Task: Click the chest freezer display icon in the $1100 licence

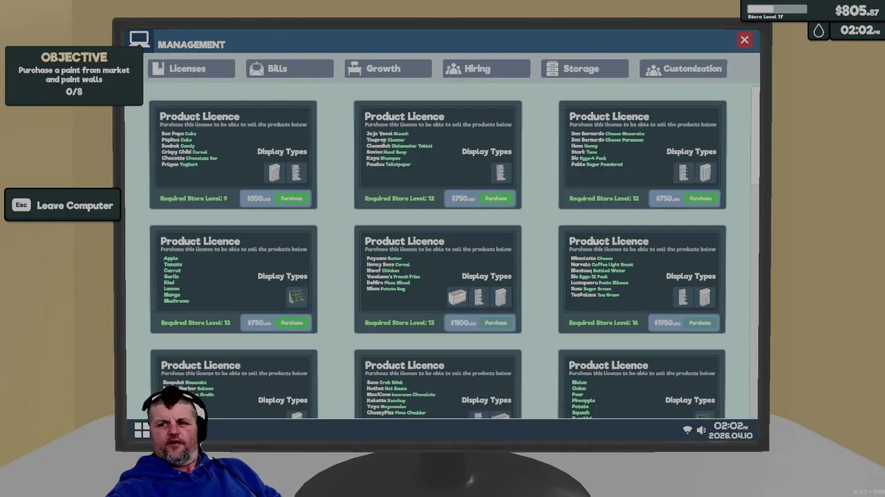Action: coord(457,297)
